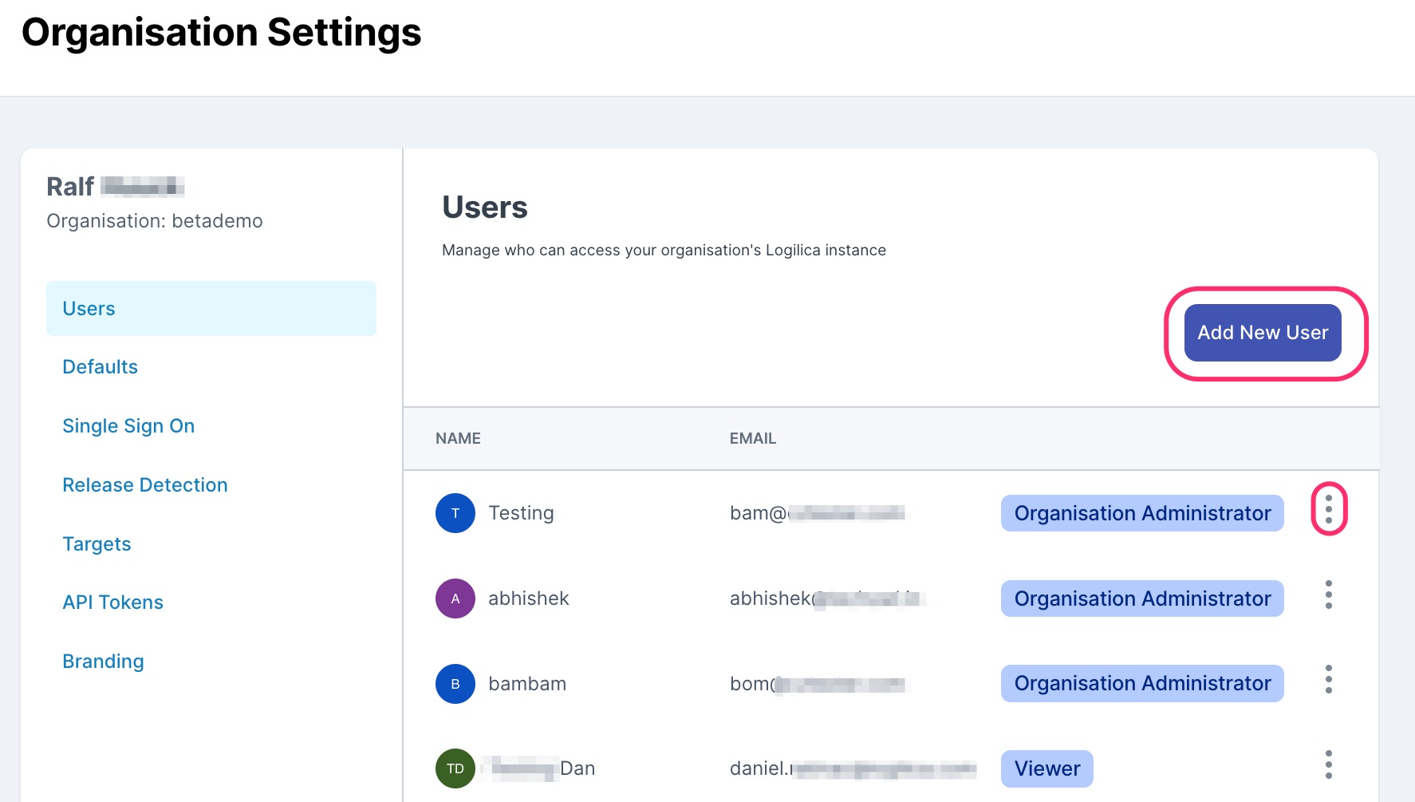The image size is (1415, 802).
Task: Click the NAME column header
Action: (458, 438)
